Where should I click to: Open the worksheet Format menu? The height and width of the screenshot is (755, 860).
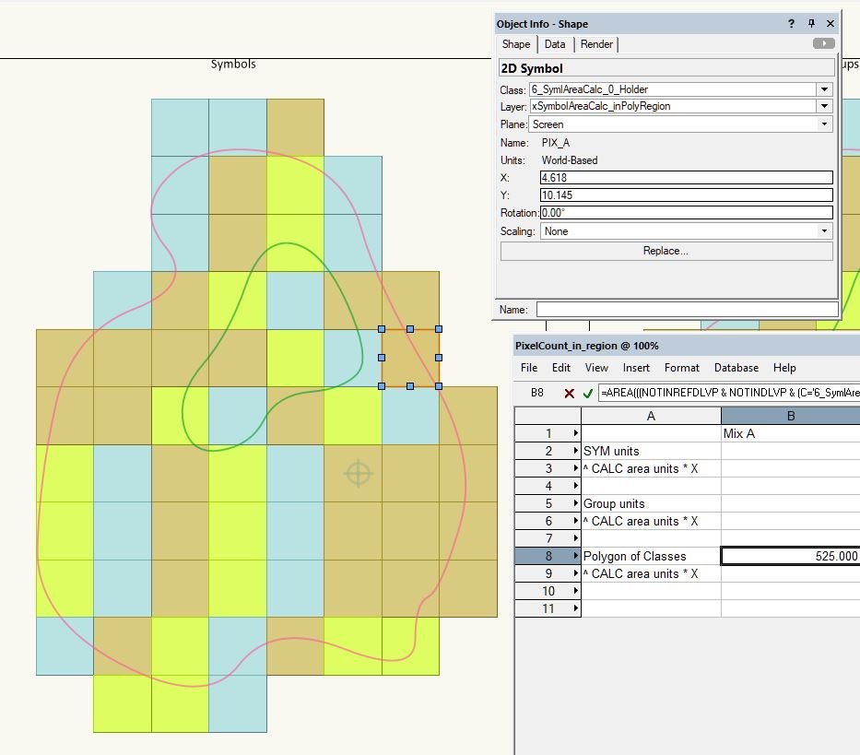[682, 368]
